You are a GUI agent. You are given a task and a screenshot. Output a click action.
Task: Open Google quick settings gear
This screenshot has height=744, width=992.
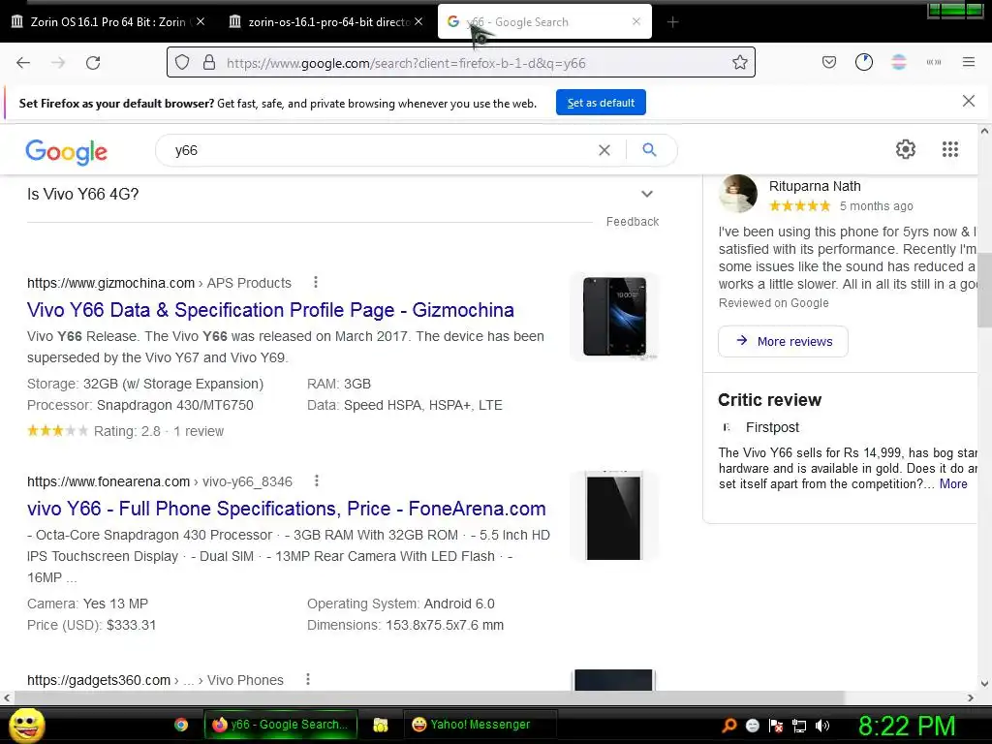pos(906,149)
